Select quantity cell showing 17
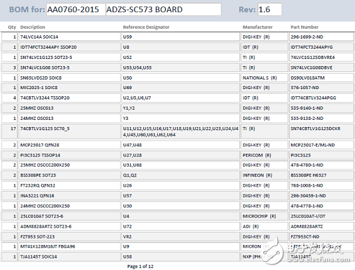 pyautogui.click(x=10, y=131)
